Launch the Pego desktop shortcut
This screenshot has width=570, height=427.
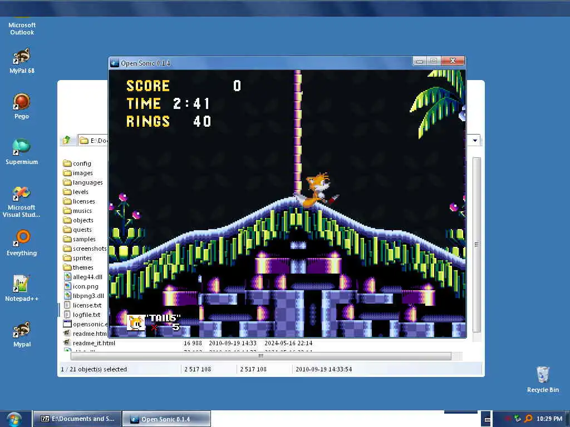[x=22, y=106]
